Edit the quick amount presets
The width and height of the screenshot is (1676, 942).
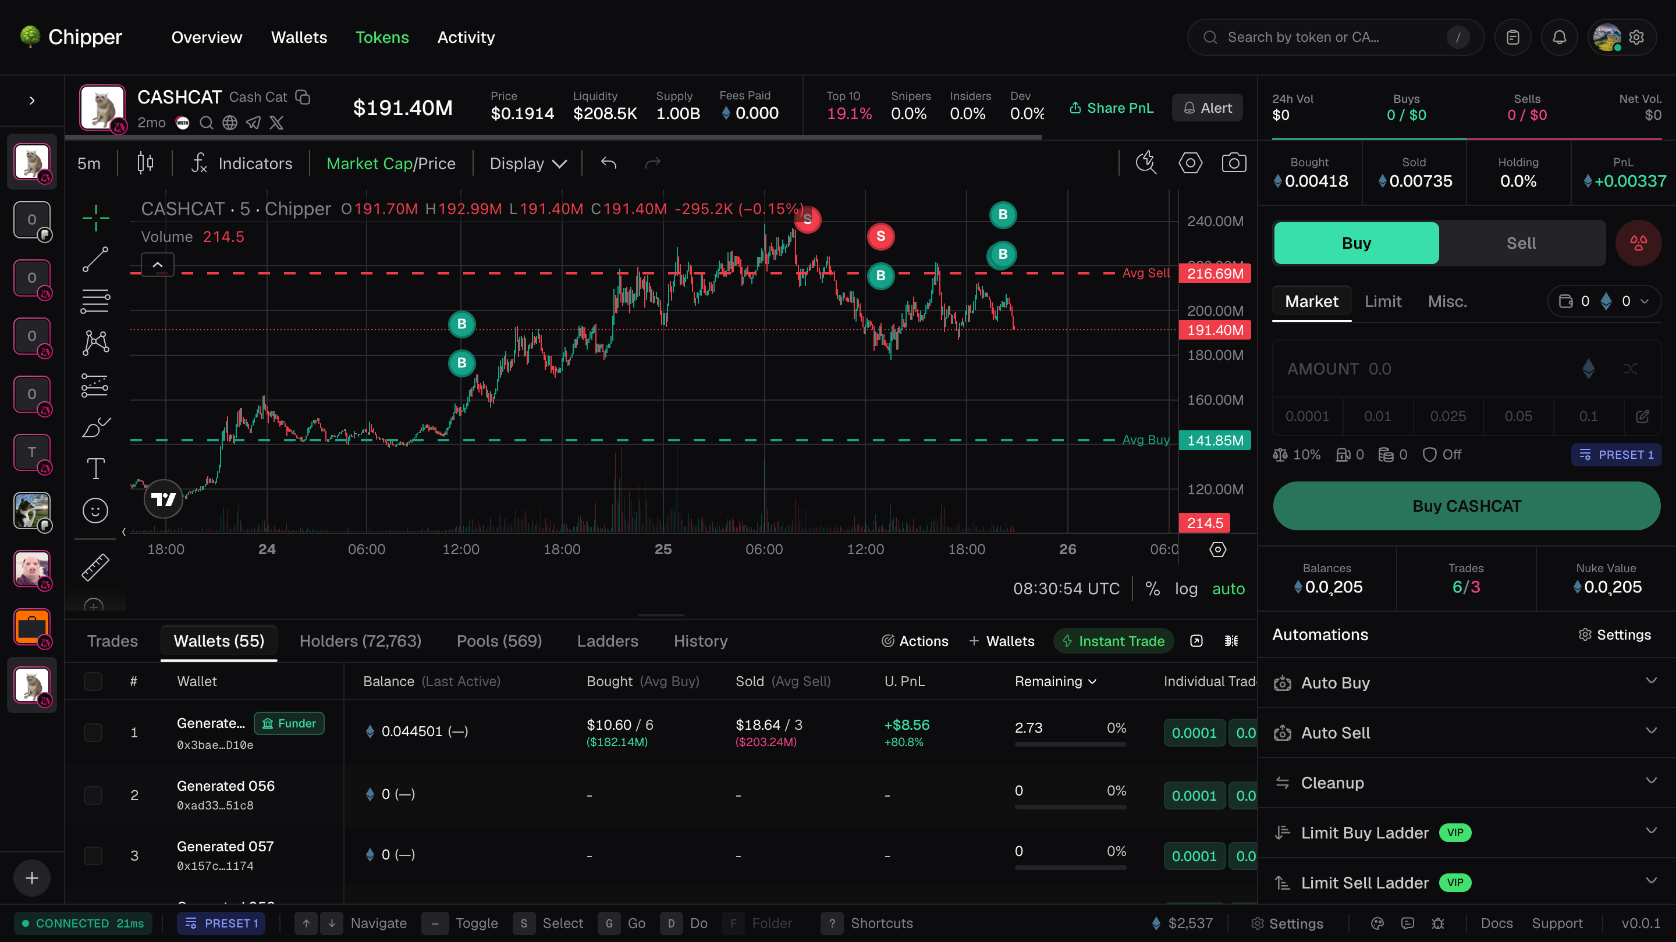coord(1643,416)
